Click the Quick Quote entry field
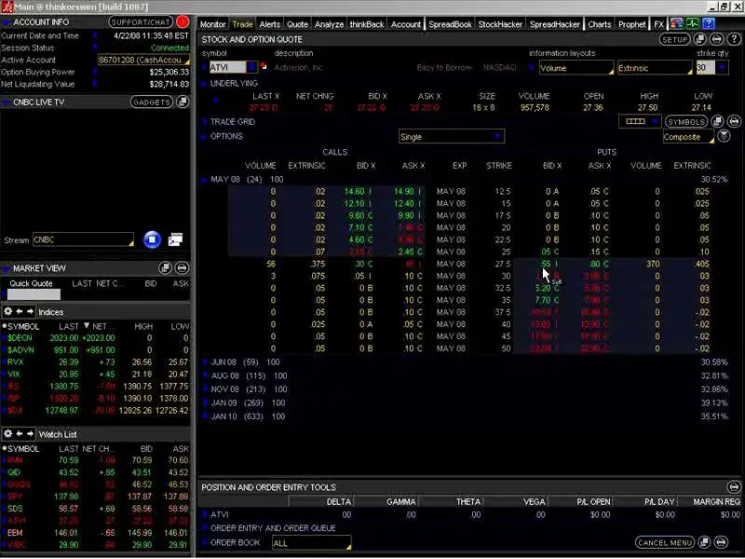Screen dimensions: 745x559 pos(34,294)
